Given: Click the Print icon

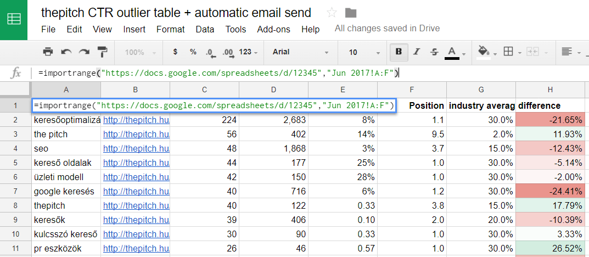Looking at the screenshot, I should pyautogui.click(x=48, y=52).
